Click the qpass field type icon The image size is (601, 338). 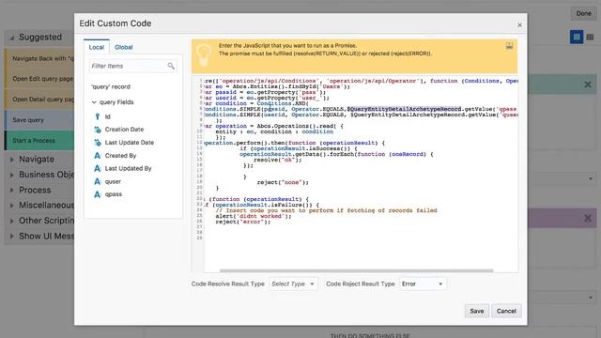click(98, 194)
